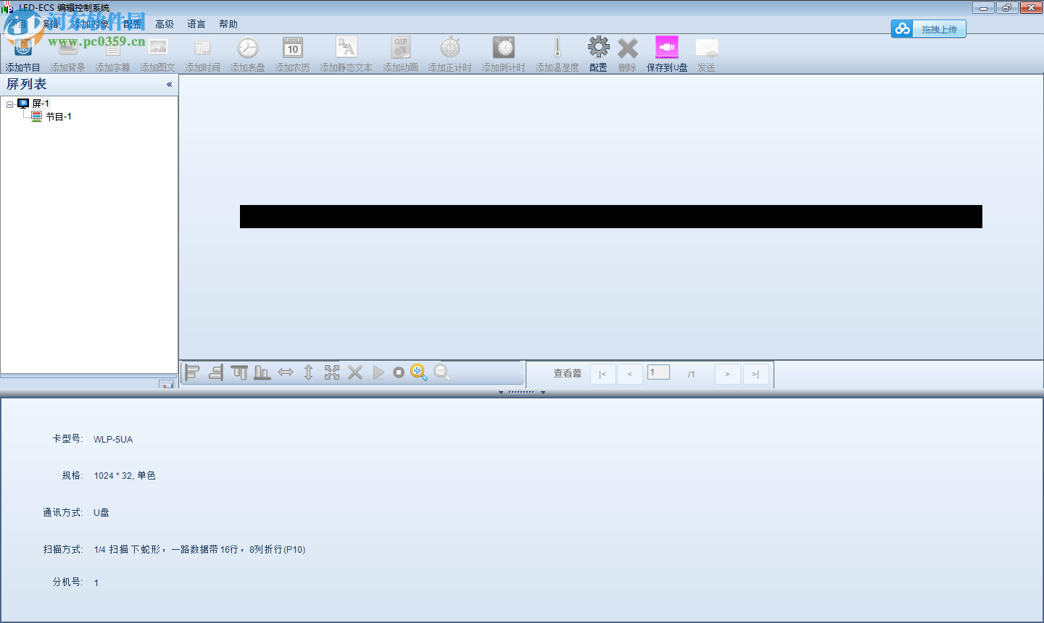
Task: Open 配置 gear icon in toolbar
Action: (599, 49)
